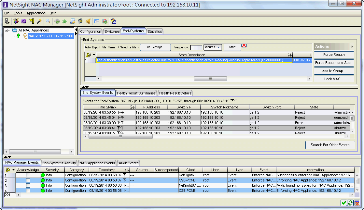364x210 pixels.
Task: Click the End-Systems table horizontal scrollbar thumb
Action: pos(210,79)
